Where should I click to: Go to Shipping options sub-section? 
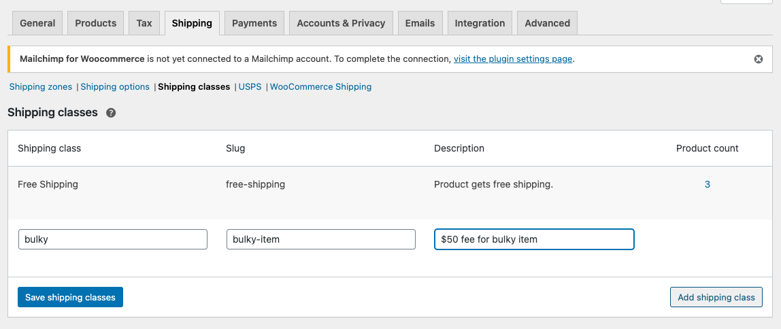coord(115,86)
